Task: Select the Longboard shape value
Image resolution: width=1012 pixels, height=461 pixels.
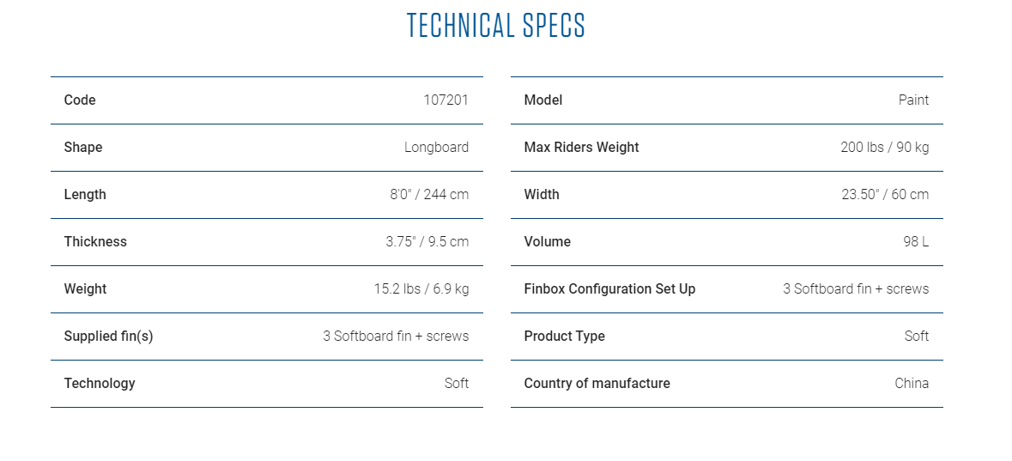Action: (436, 147)
